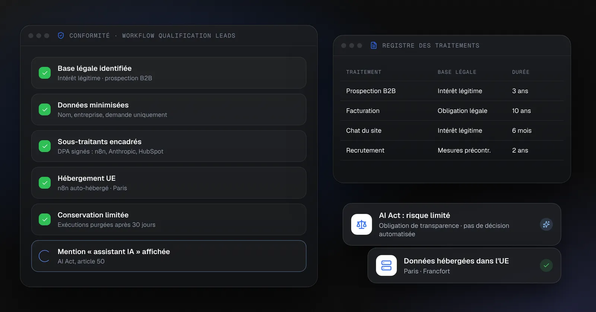Viewport: 596px width, 312px height.
Task: Click the 10 ans duration value
Action: click(521, 111)
